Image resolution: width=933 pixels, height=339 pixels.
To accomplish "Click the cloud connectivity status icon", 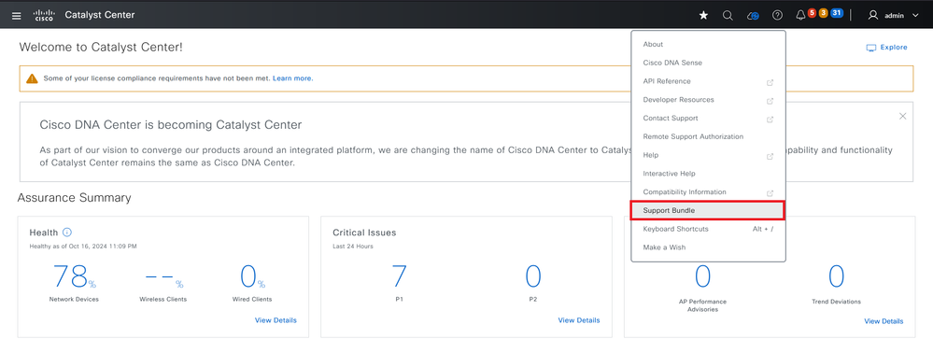I will (x=754, y=16).
